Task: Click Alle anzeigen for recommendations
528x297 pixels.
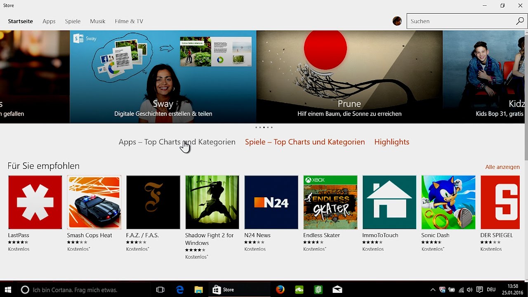Action: 502,167
